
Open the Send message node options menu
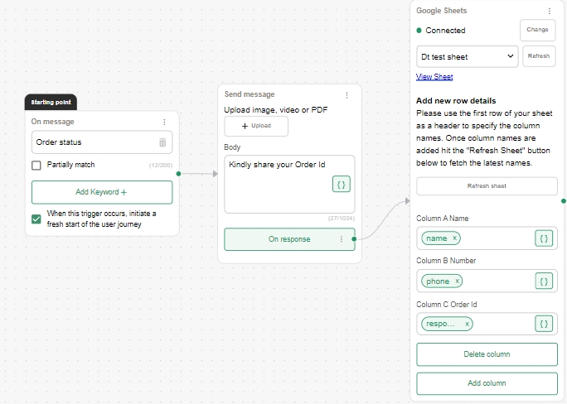point(346,95)
